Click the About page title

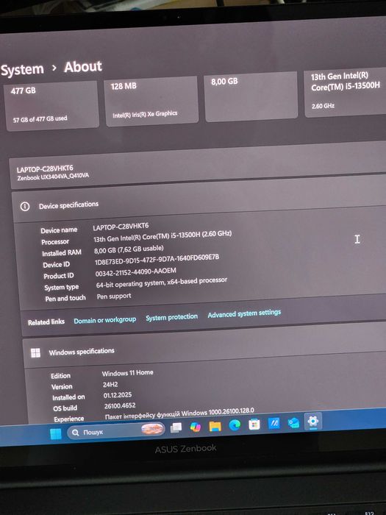coord(83,67)
